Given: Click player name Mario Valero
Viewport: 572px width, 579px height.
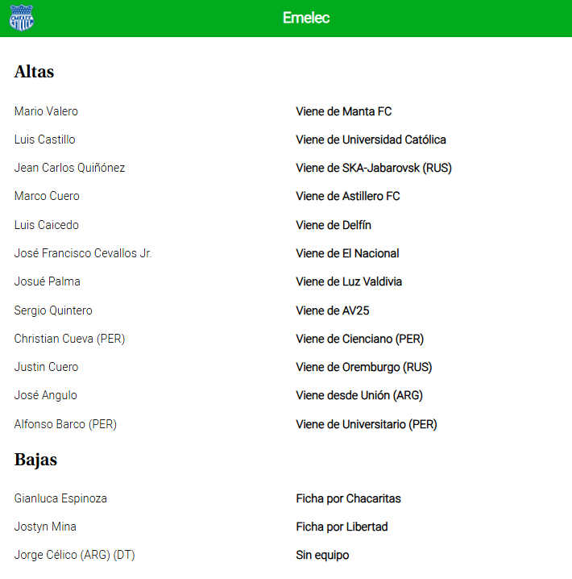Looking at the screenshot, I should (46, 111).
